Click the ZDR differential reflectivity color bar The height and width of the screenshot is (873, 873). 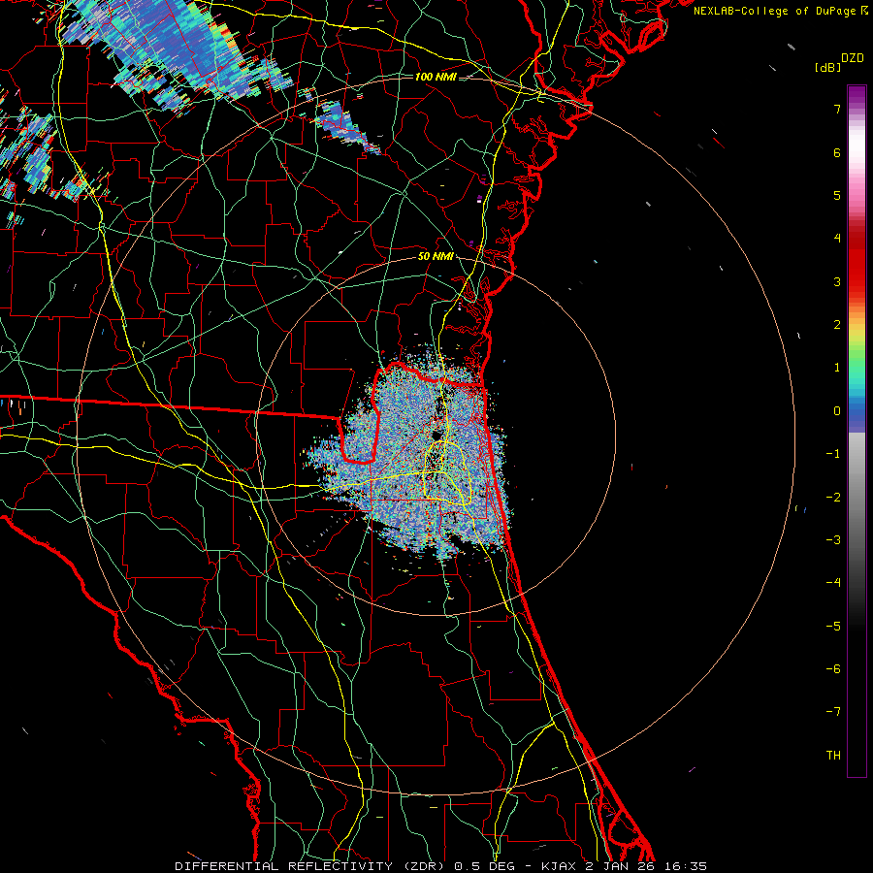tap(857, 431)
